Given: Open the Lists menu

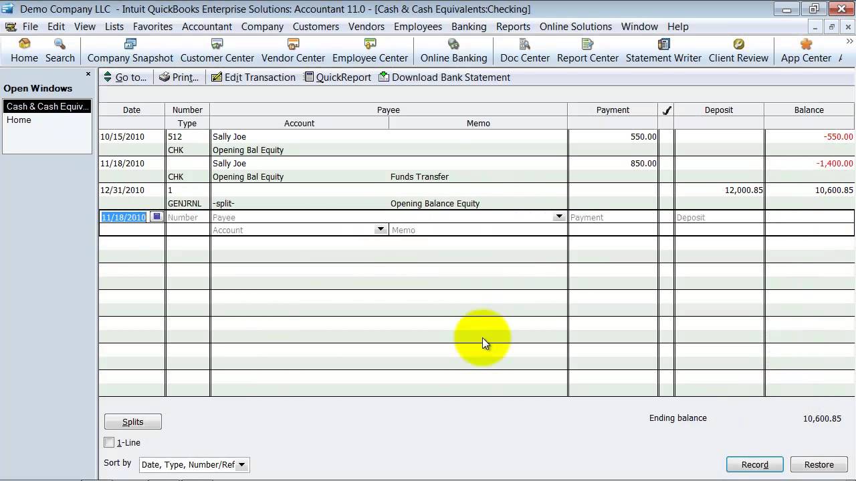Looking at the screenshot, I should (114, 27).
